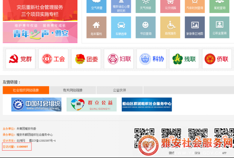The width and height of the screenshot is (234, 158).
Task: Click the 残联 disabled federation card
Action: (x=184, y=59)
